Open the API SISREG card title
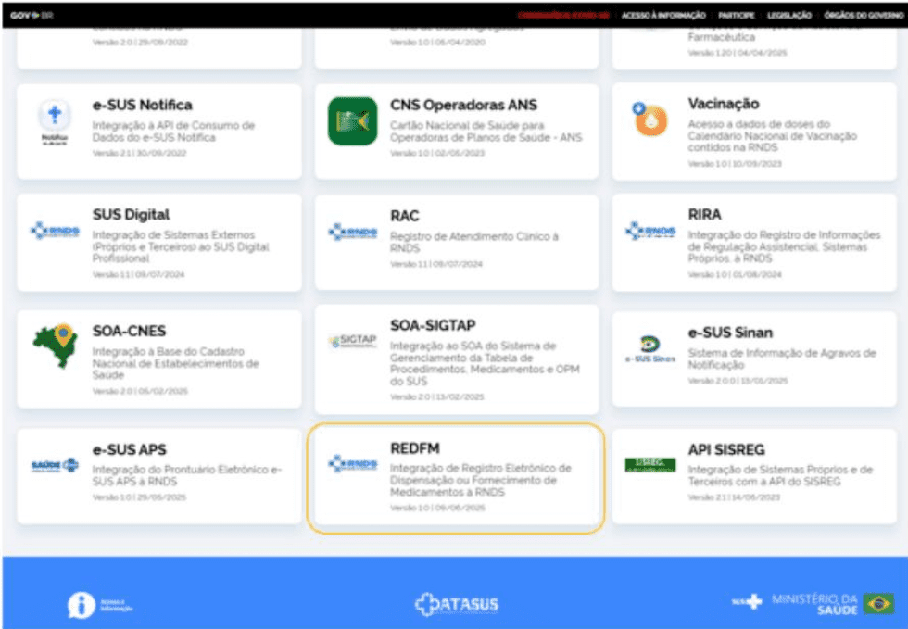The width and height of the screenshot is (908, 629). coord(726,449)
